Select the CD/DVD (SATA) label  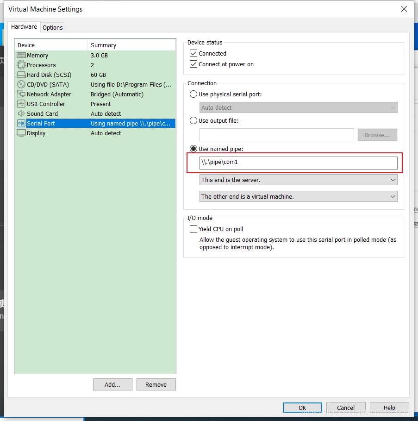(48, 85)
